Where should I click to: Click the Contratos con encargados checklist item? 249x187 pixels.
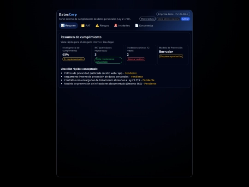pos(109,80)
